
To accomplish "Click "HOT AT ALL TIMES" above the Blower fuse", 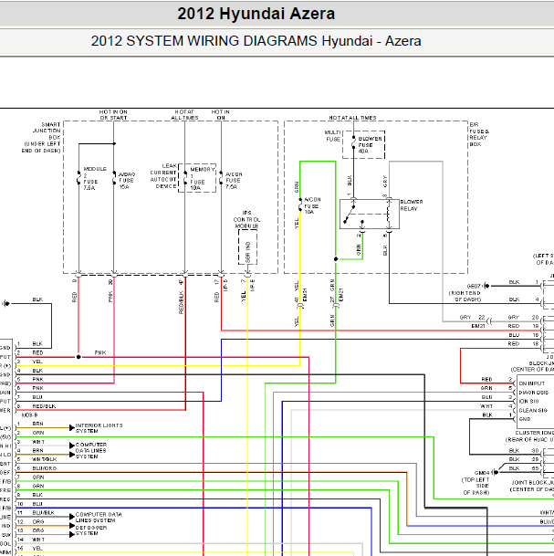I will pyautogui.click(x=352, y=118).
